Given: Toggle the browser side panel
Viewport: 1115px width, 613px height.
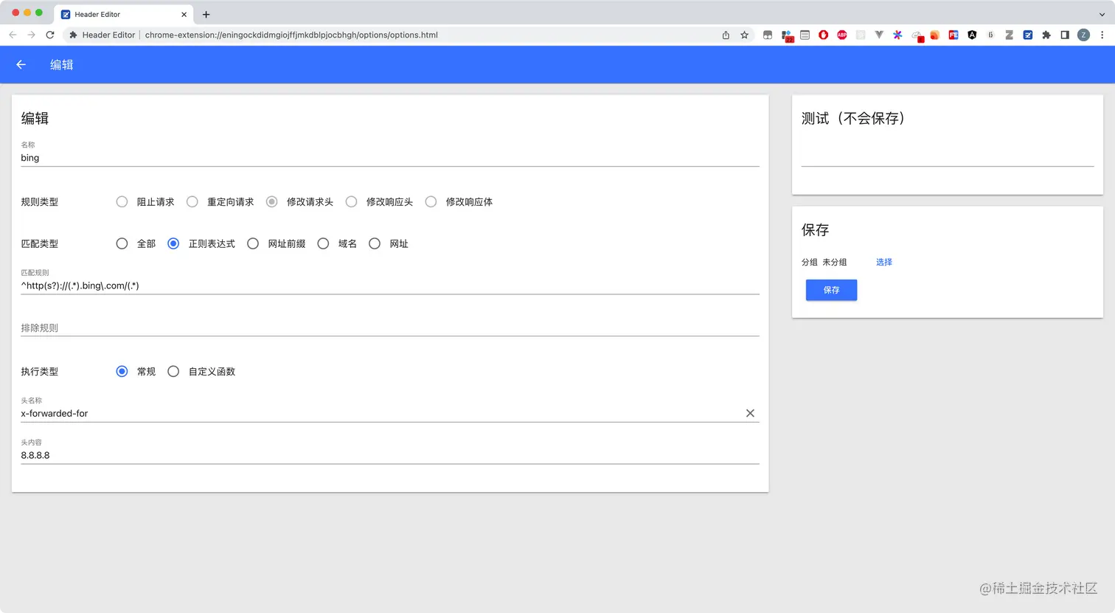Looking at the screenshot, I should pos(1065,35).
